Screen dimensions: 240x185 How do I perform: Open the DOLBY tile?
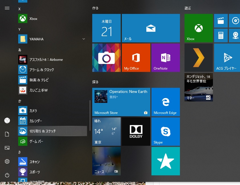(136, 132)
